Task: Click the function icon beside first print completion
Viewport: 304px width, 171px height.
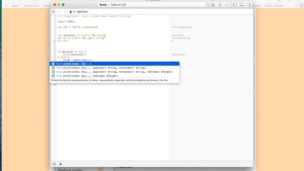Action: pos(53,64)
